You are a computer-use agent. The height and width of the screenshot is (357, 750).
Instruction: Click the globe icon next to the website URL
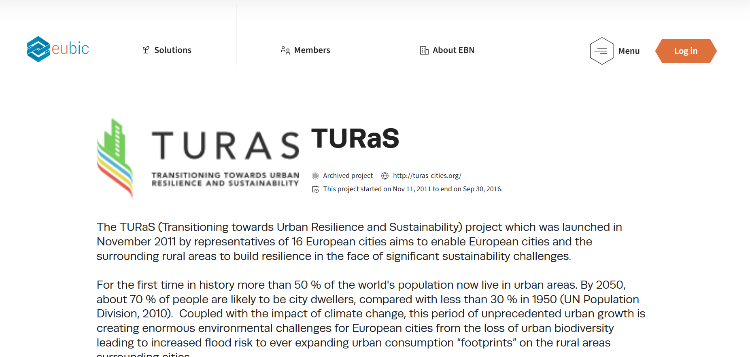(385, 176)
